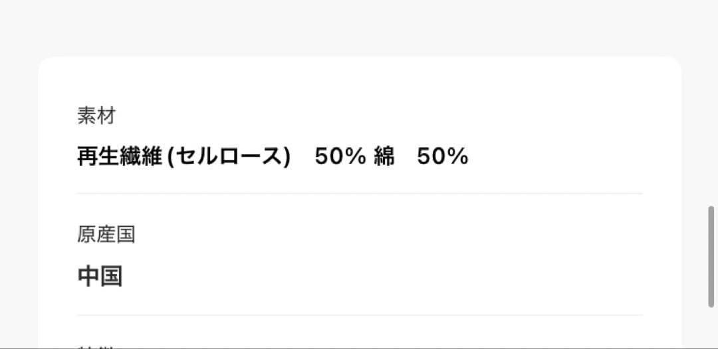
Task: Click the divider line below 中国
Action: point(359,315)
